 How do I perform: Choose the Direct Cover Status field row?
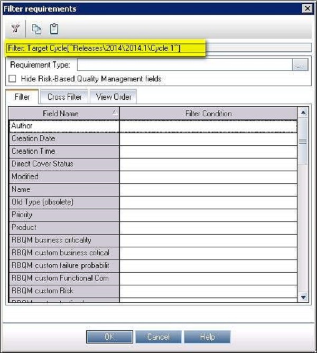[x=63, y=164]
